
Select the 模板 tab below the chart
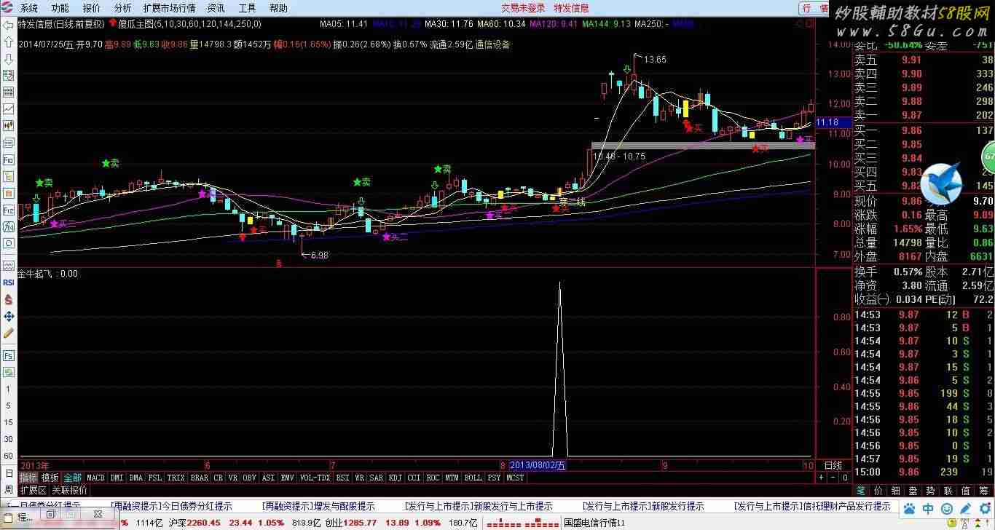tap(50, 478)
